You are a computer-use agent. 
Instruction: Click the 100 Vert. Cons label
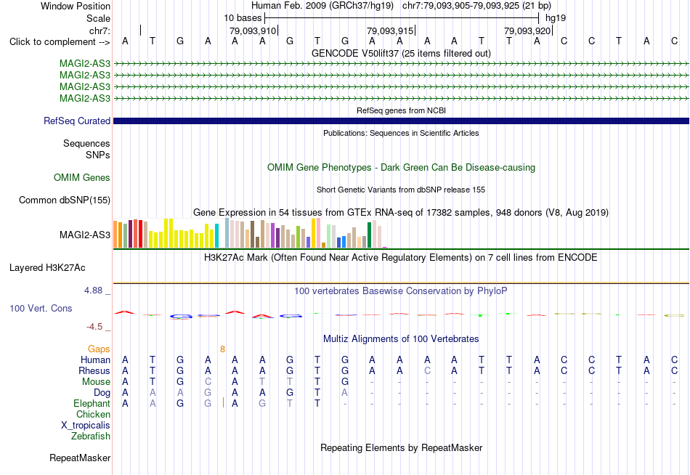click(x=41, y=308)
